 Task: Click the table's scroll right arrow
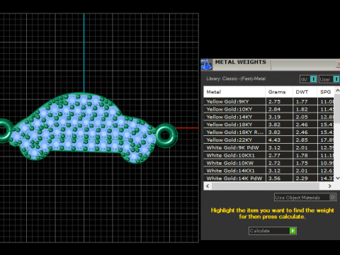[330, 186]
